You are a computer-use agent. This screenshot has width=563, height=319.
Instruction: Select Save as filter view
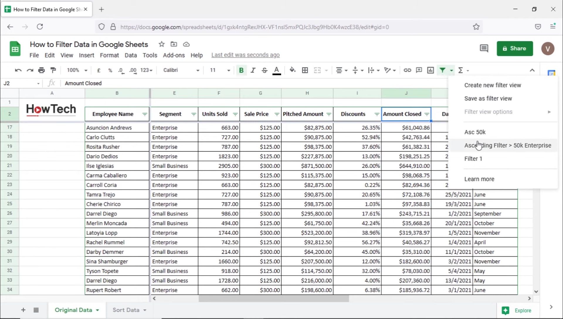pos(488,99)
